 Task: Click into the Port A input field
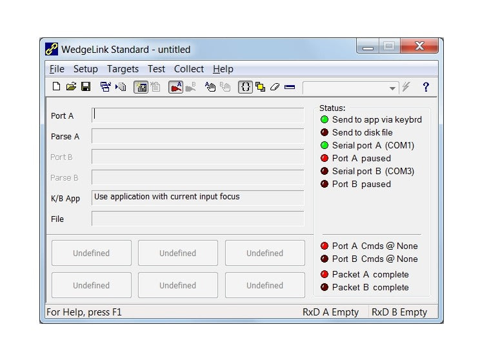coord(197,115)
